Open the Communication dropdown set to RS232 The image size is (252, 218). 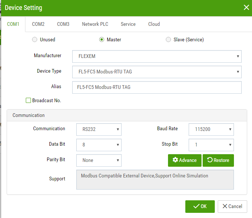(x=99, y=129)
